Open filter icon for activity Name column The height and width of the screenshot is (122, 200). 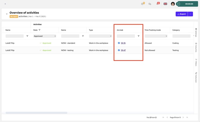(x=83, y=36)
